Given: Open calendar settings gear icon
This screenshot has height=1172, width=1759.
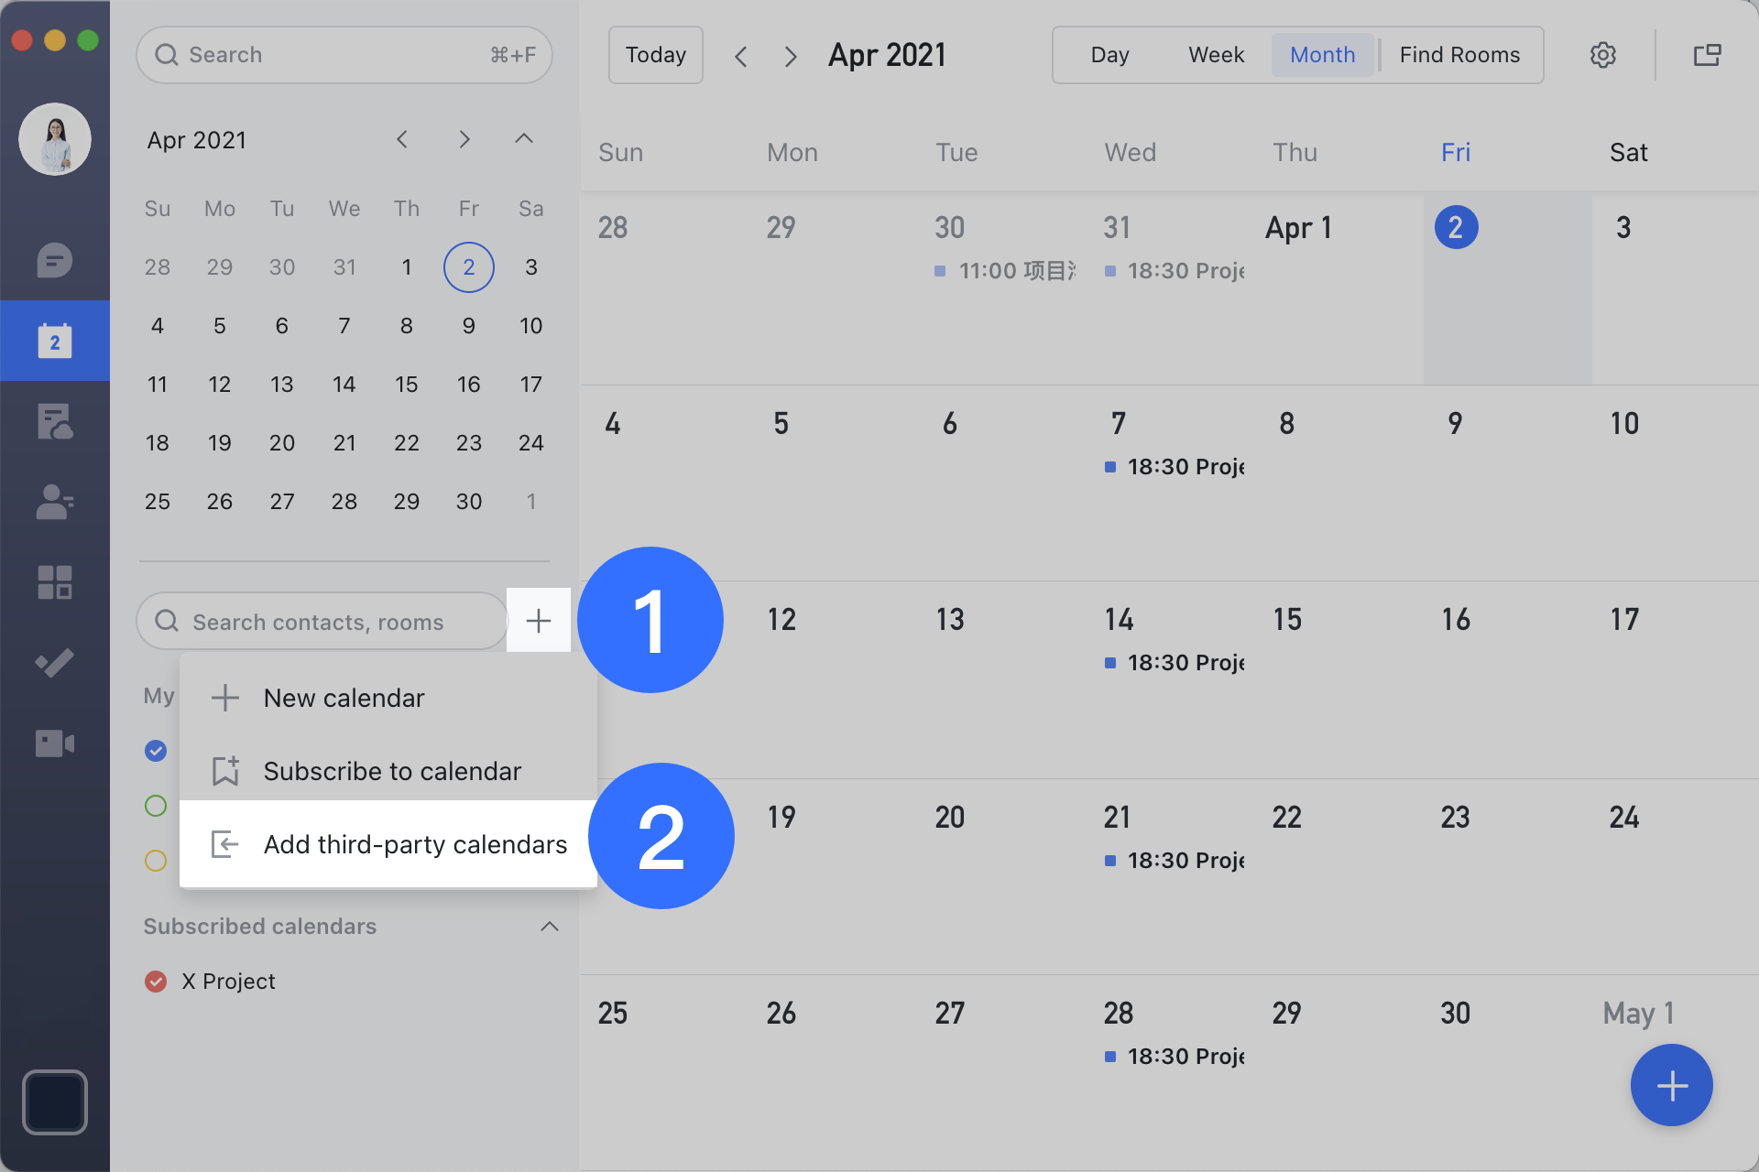Looking at the screenshot, I should coord(1602,55).
